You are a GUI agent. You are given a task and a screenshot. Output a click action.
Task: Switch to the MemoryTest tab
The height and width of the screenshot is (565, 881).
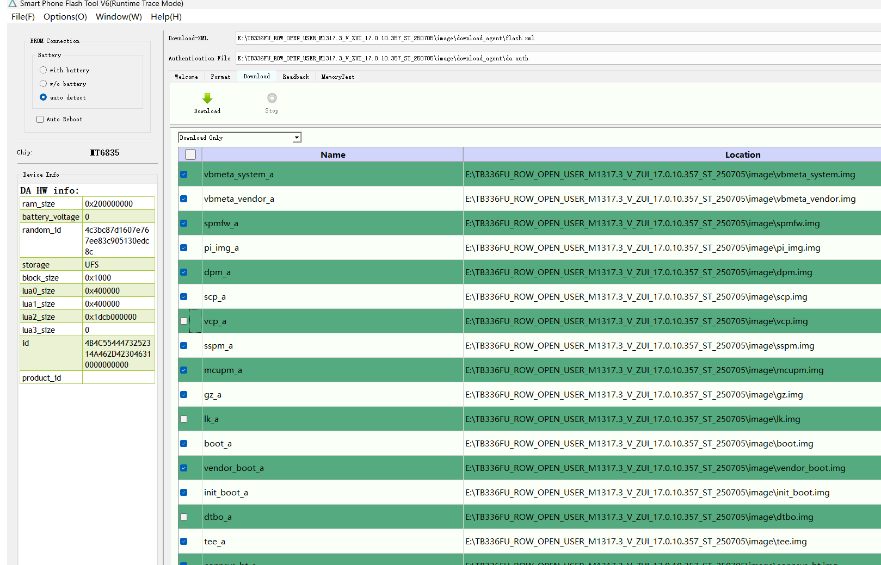[x=337, y=77]
